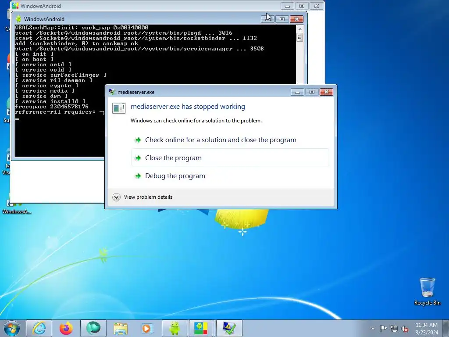
Task: Close the mediaserver.exe error dialog
Action: point(326,92)
